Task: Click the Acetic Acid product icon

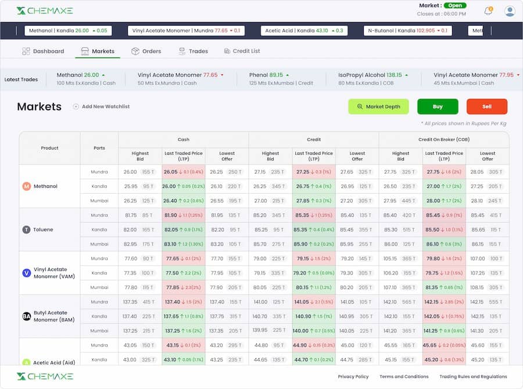Action: click(x=26, y=362)
